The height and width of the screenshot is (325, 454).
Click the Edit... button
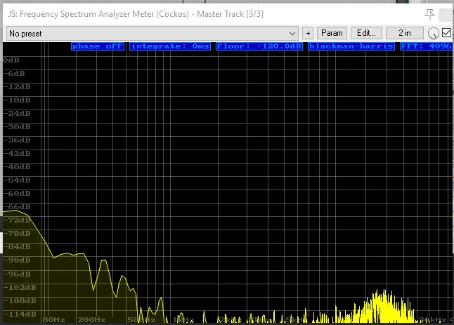point(366,33)
